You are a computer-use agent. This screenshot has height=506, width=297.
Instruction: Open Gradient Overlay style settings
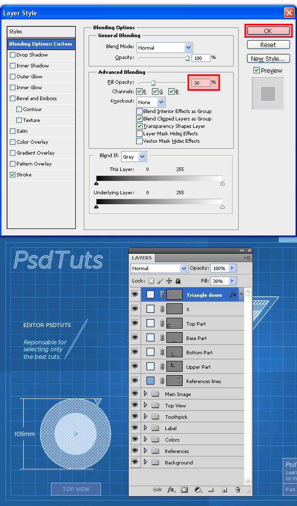[x=36, y=153]
